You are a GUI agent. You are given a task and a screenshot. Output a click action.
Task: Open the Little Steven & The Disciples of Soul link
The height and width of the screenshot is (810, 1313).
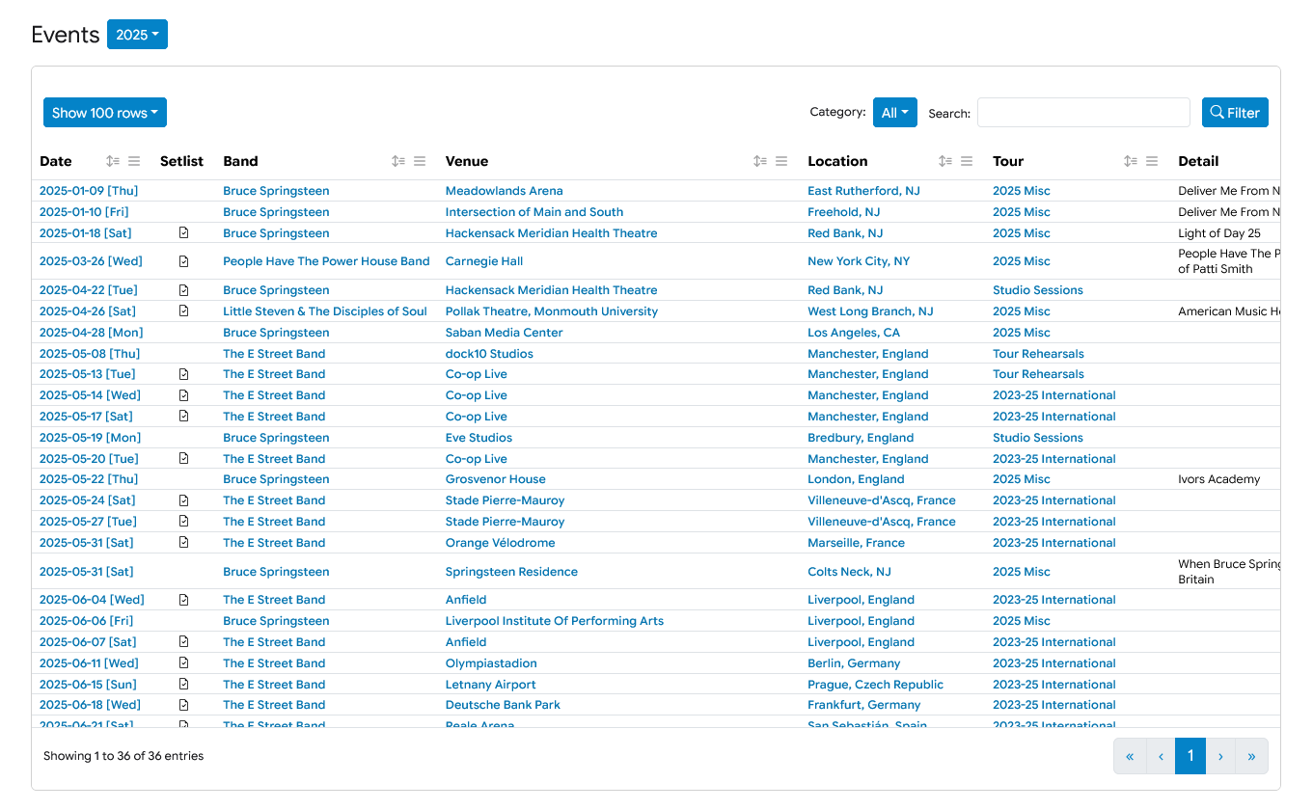pos(324,311)
